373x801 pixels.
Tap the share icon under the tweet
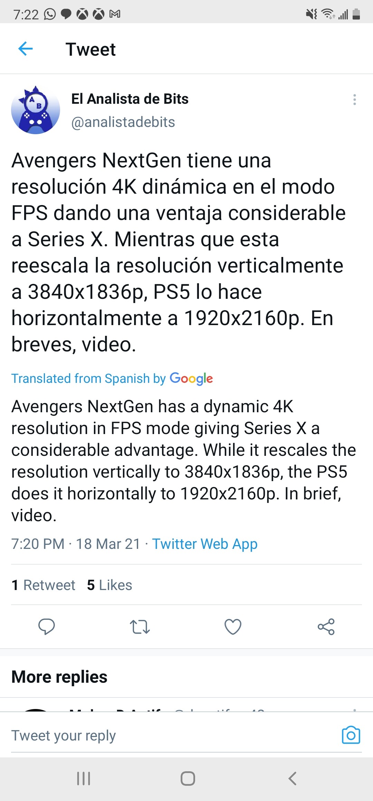pyautogui.click(x=326, y=626)
